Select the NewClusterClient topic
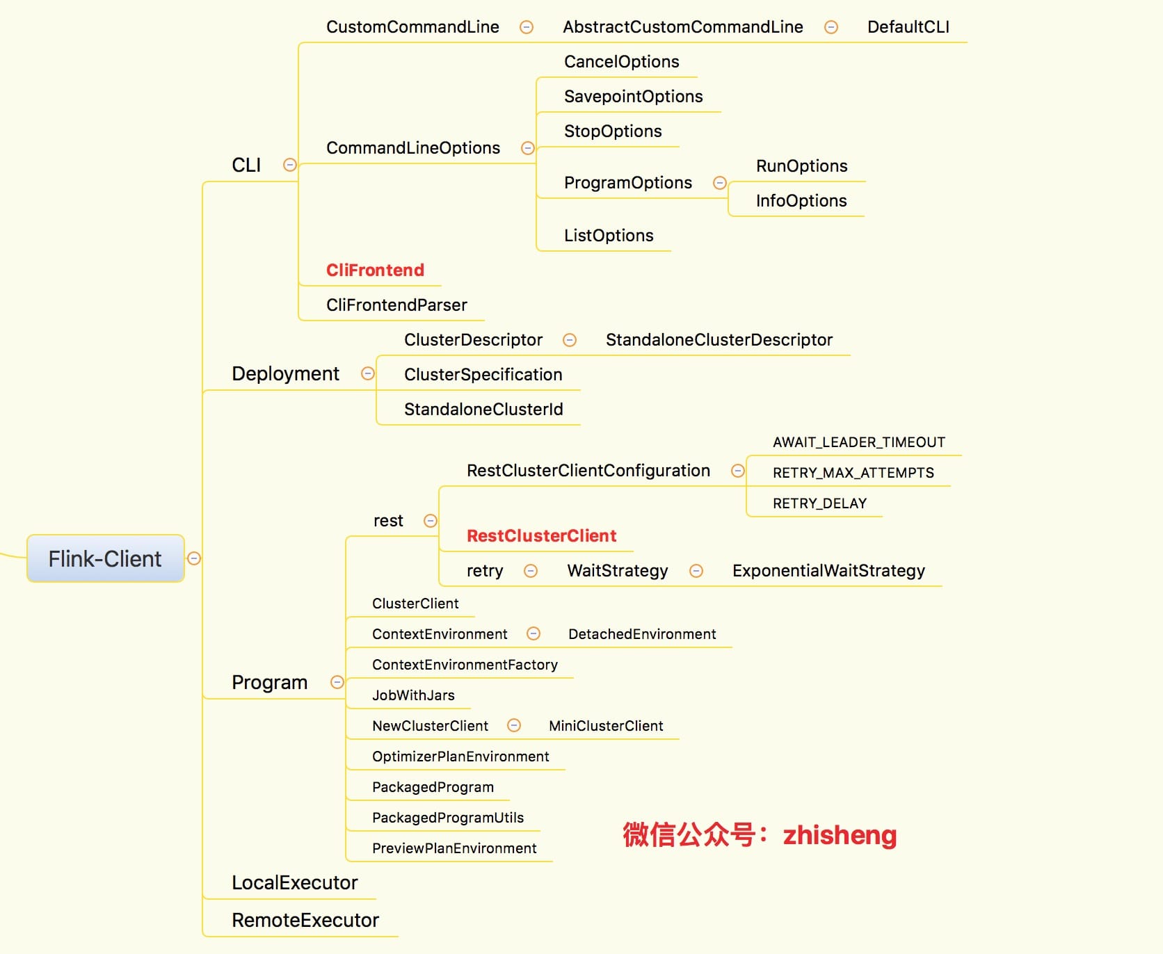The width and height of the screenshot is (1163, 954). pos(430,726)
